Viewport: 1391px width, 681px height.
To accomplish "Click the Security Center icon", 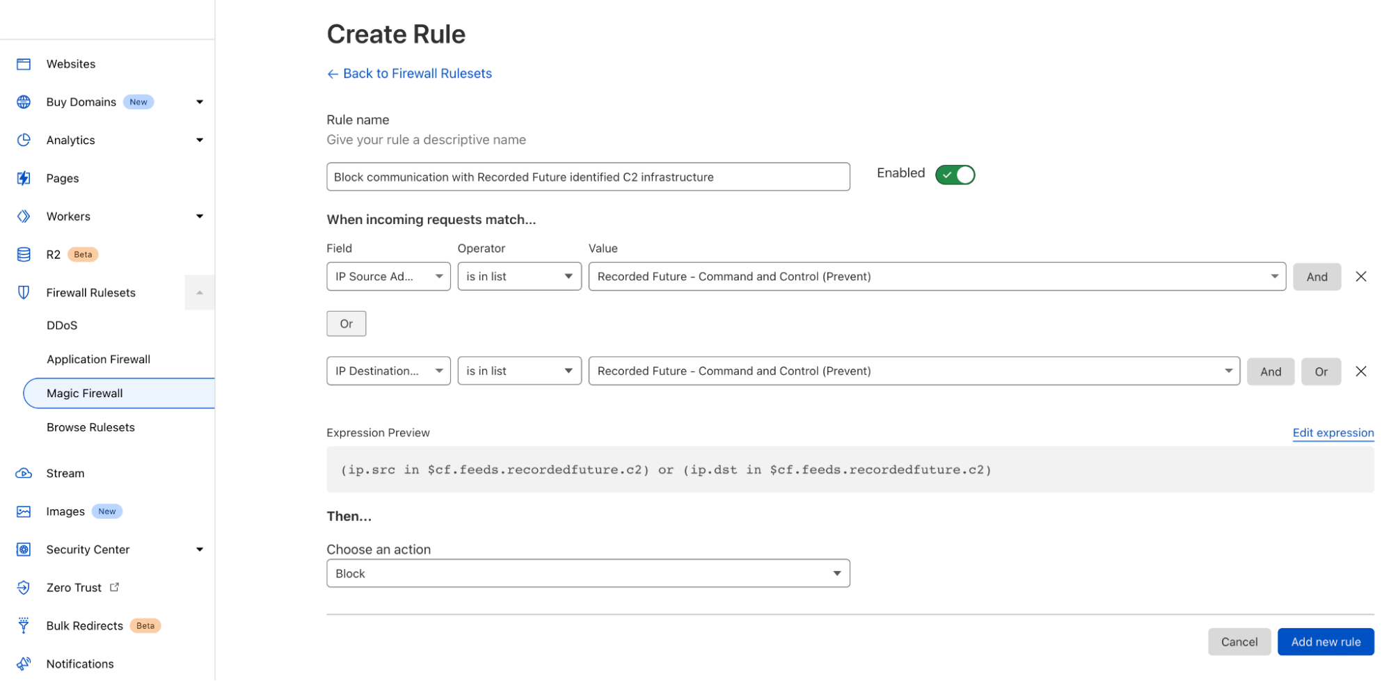I will click(x=24, y=550).
